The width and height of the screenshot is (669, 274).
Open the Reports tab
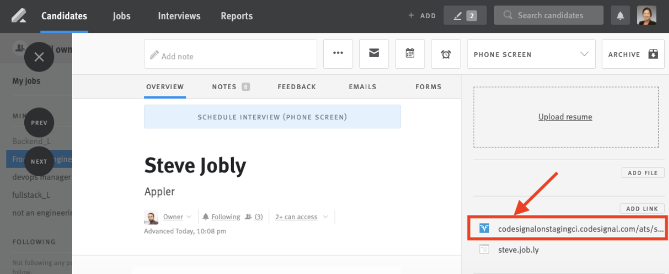[x=236, y=16]
